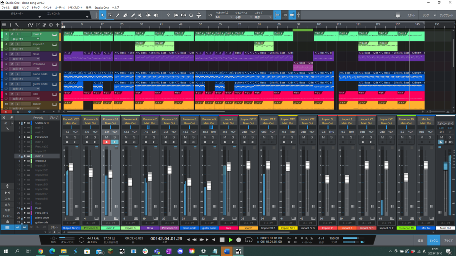Click the tempo value 150.00
The width and height of the screenshot is (456, 256).
pos(334,239)
